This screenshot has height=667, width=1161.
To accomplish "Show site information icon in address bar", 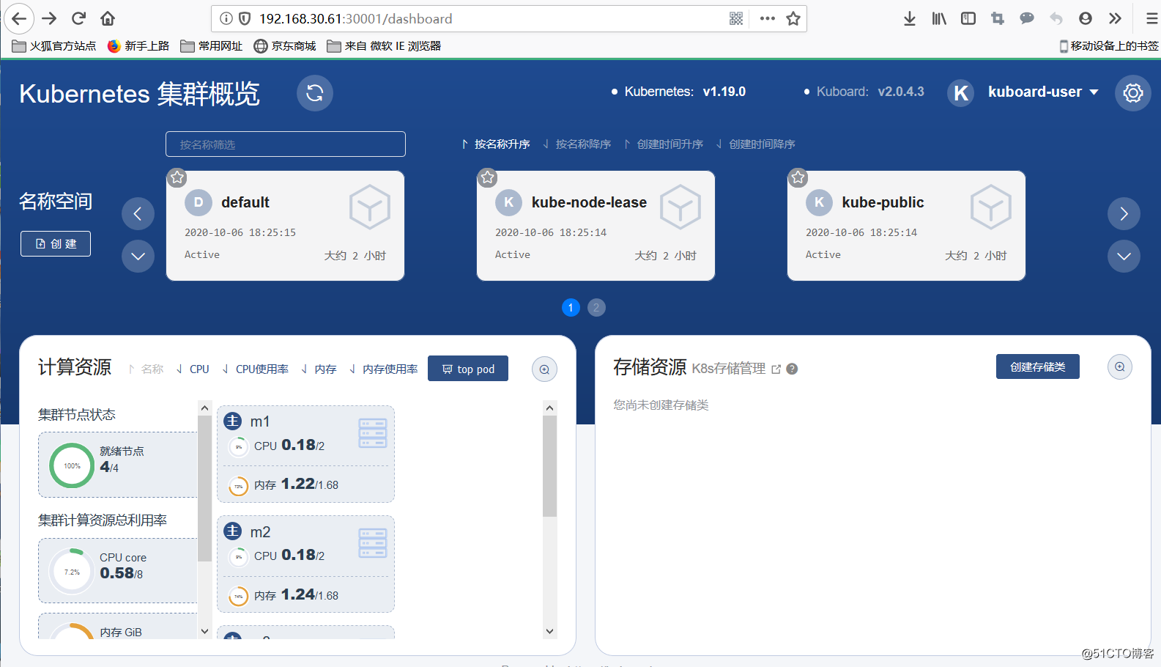I will (x=226, y=18).
